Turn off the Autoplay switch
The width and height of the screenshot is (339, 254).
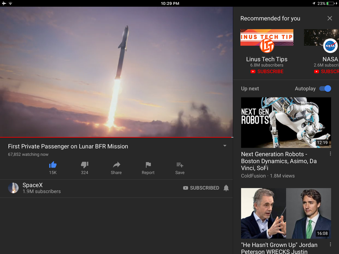click(325, 89)
